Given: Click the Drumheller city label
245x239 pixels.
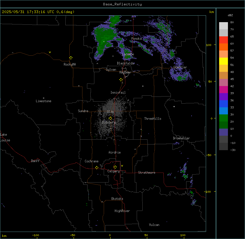Looking at the screenshot, I should pos(181,138).
